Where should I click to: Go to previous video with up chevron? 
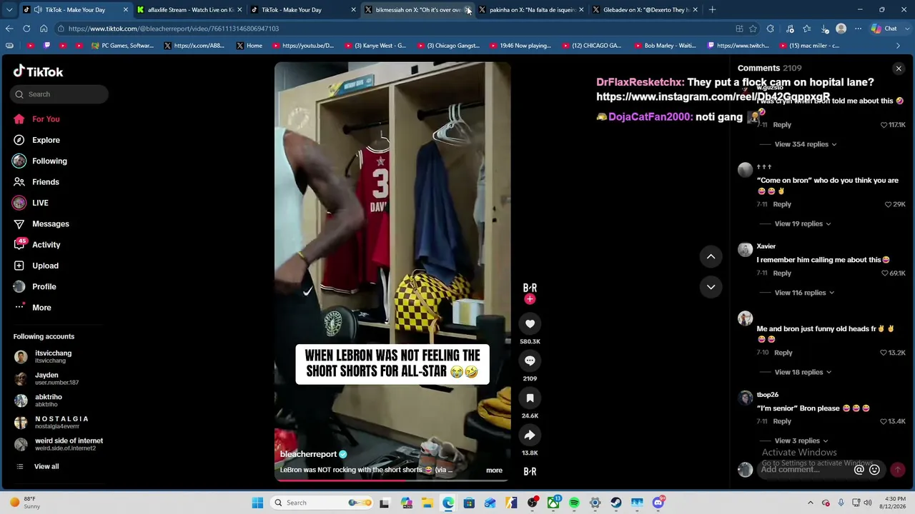711,256
